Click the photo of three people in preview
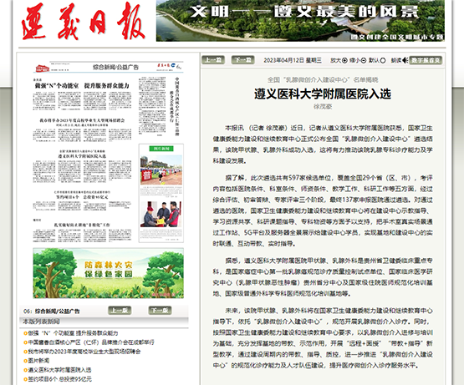Image resolution: width=464 pixels, height=385 pixels. click(x=161, y=214)
